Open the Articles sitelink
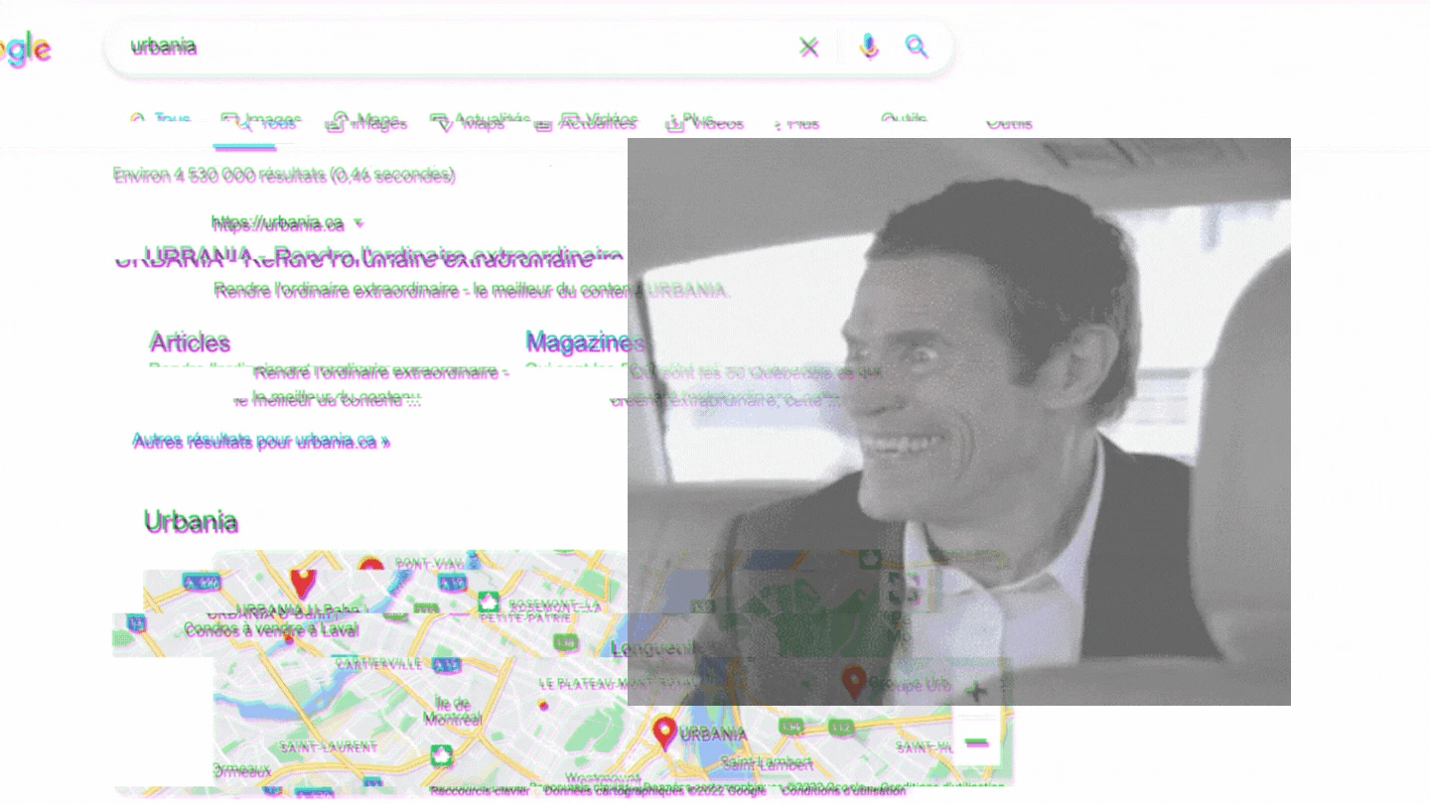This screenshot has width=1430, height=804. click(x=190, y=342)
